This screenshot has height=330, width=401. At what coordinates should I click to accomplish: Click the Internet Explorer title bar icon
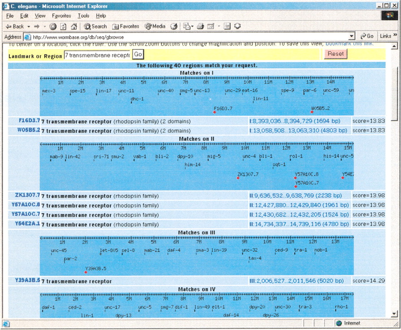(x=6, y=6)
